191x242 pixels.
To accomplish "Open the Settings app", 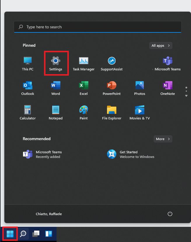I will click(56, 64).
